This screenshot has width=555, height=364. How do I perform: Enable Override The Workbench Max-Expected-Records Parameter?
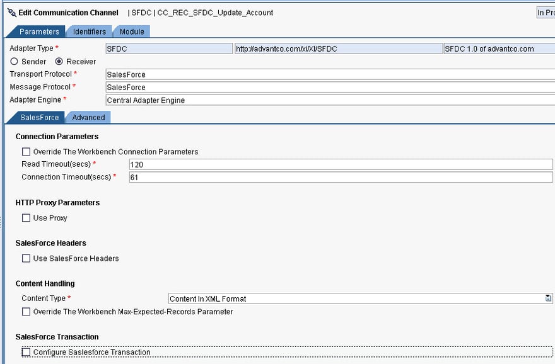pos(26,312)
